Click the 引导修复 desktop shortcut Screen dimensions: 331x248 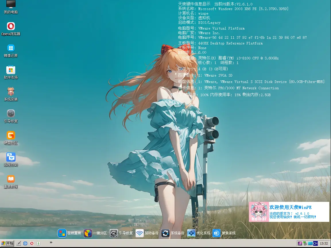point(11,114)
